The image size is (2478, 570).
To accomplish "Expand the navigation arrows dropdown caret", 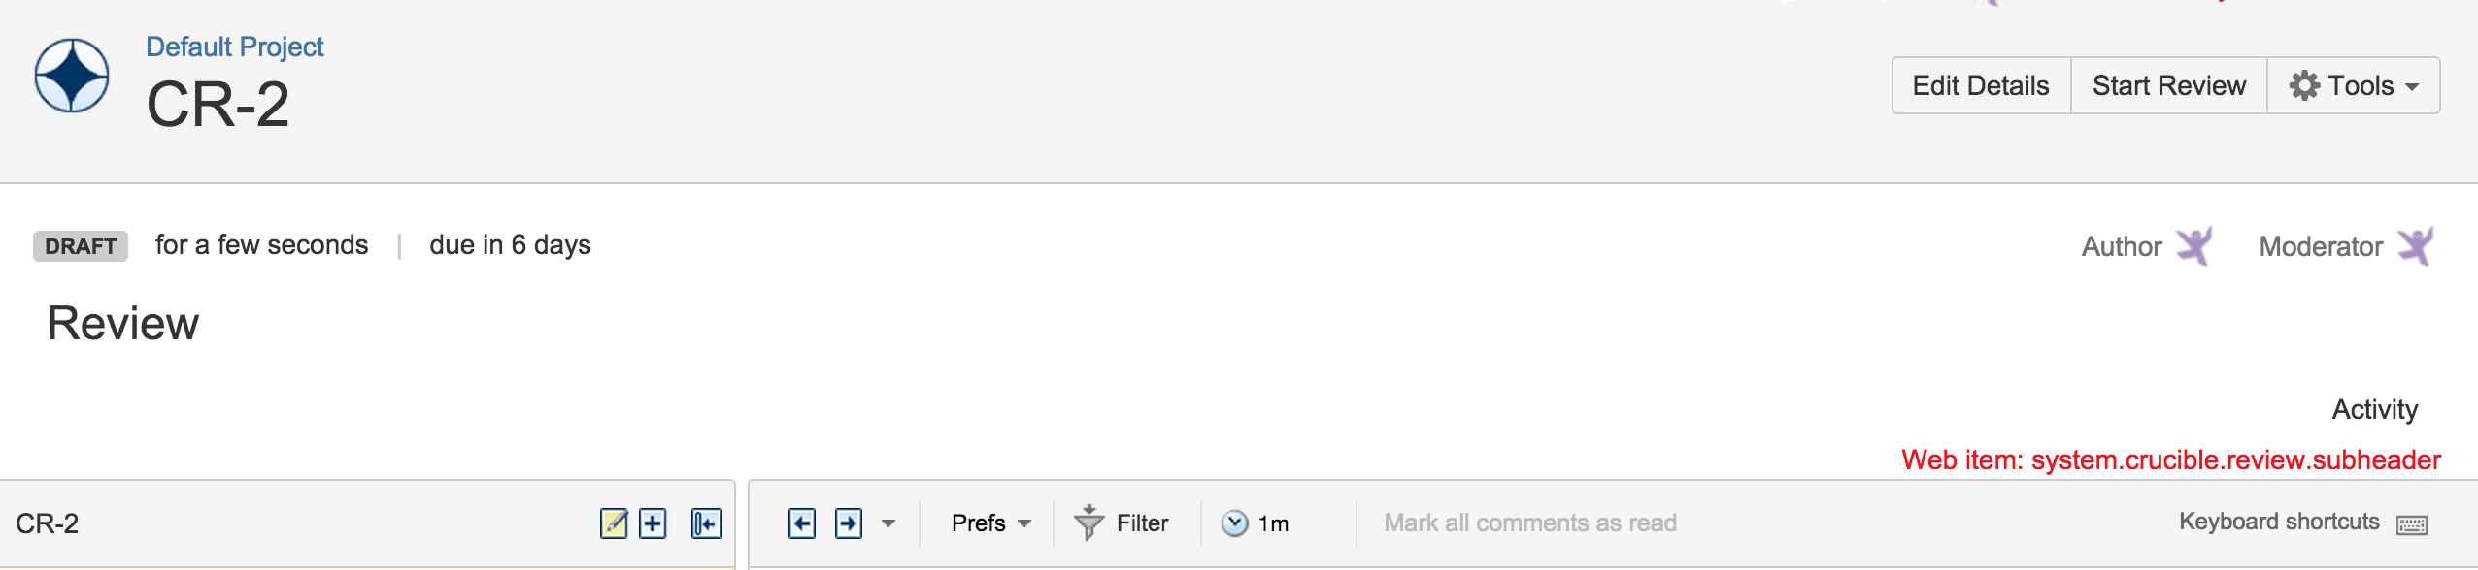I will coord(888,523).
